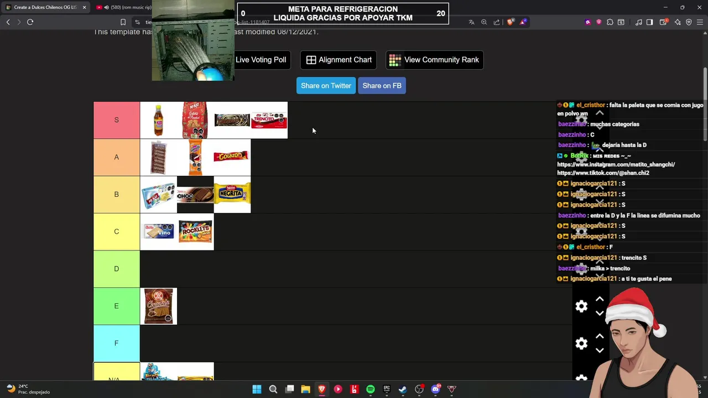The height and width of the screenshot is (398, 708).
Task: Click the D tier label
Action: tap(117, 269)
